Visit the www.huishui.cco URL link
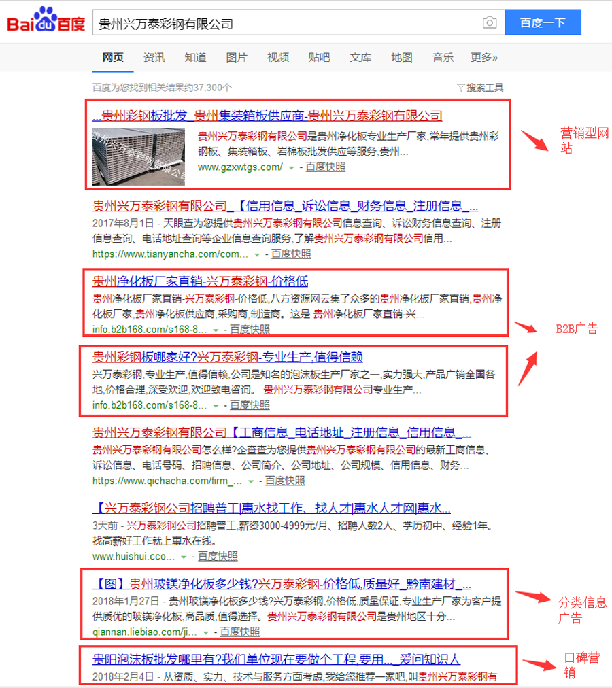The image size is (612, 688). tap(134, 557)
